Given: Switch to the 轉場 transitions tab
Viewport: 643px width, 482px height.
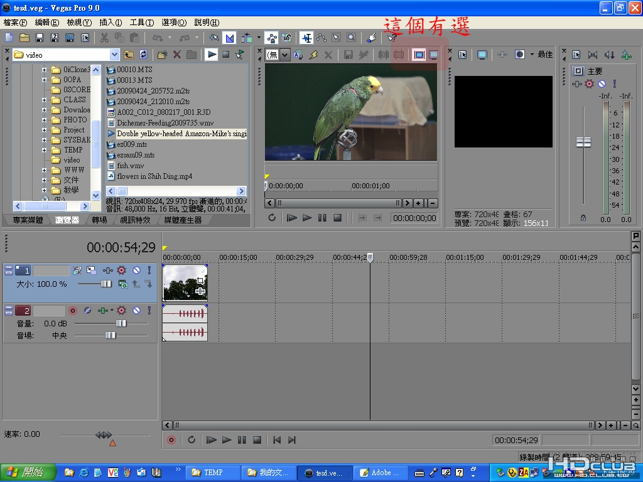Looking at the screenshot, I should (x=99, y=220).
